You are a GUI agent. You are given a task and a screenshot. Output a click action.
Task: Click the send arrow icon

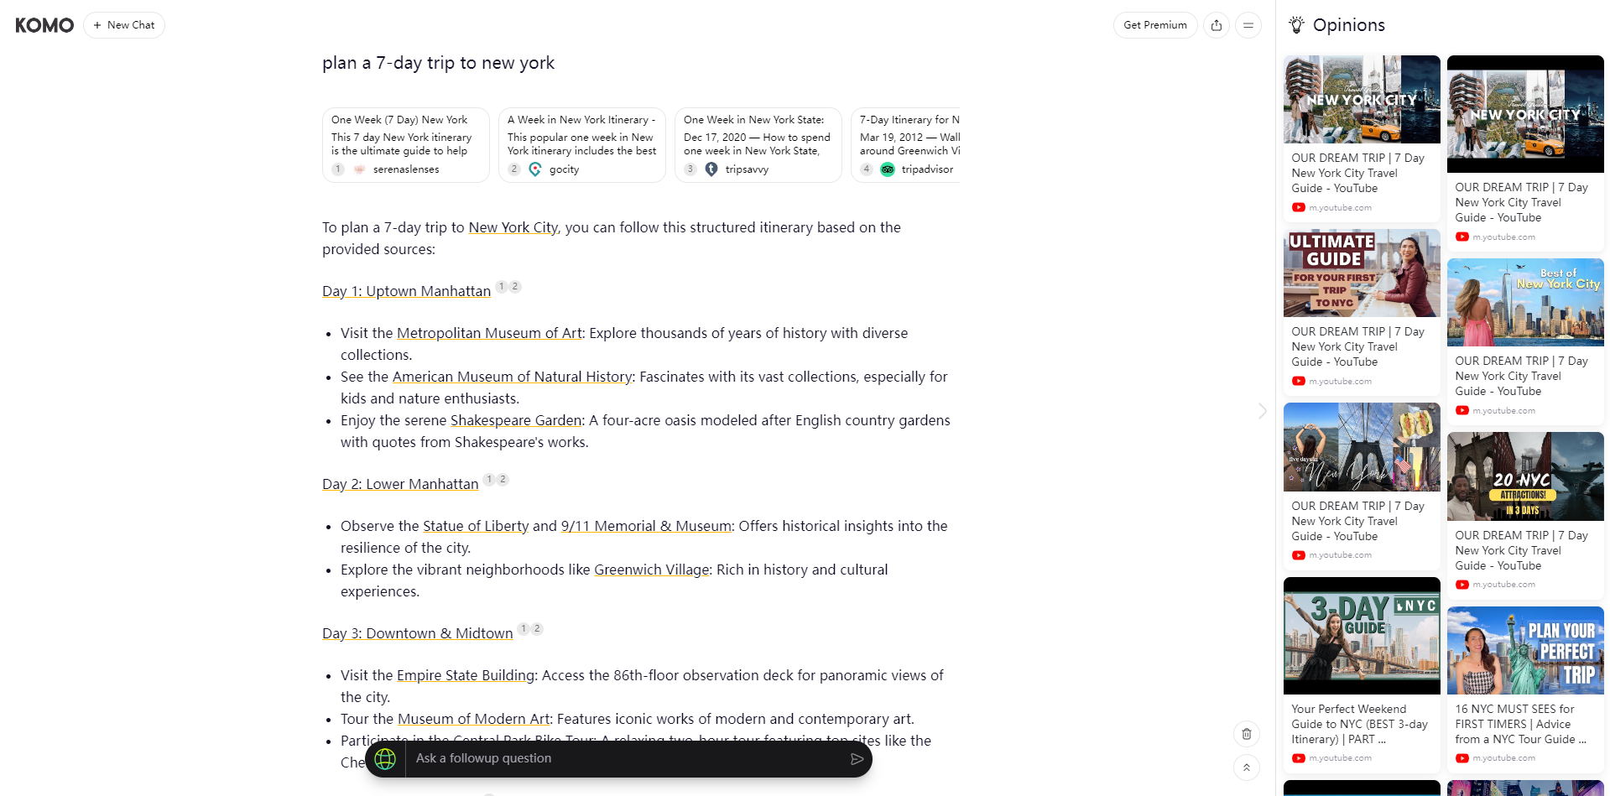[857, 758]
